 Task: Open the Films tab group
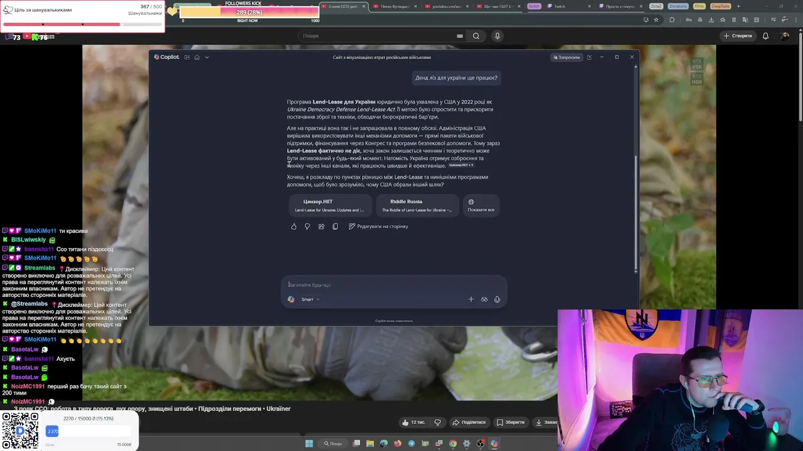click(699, 6)
